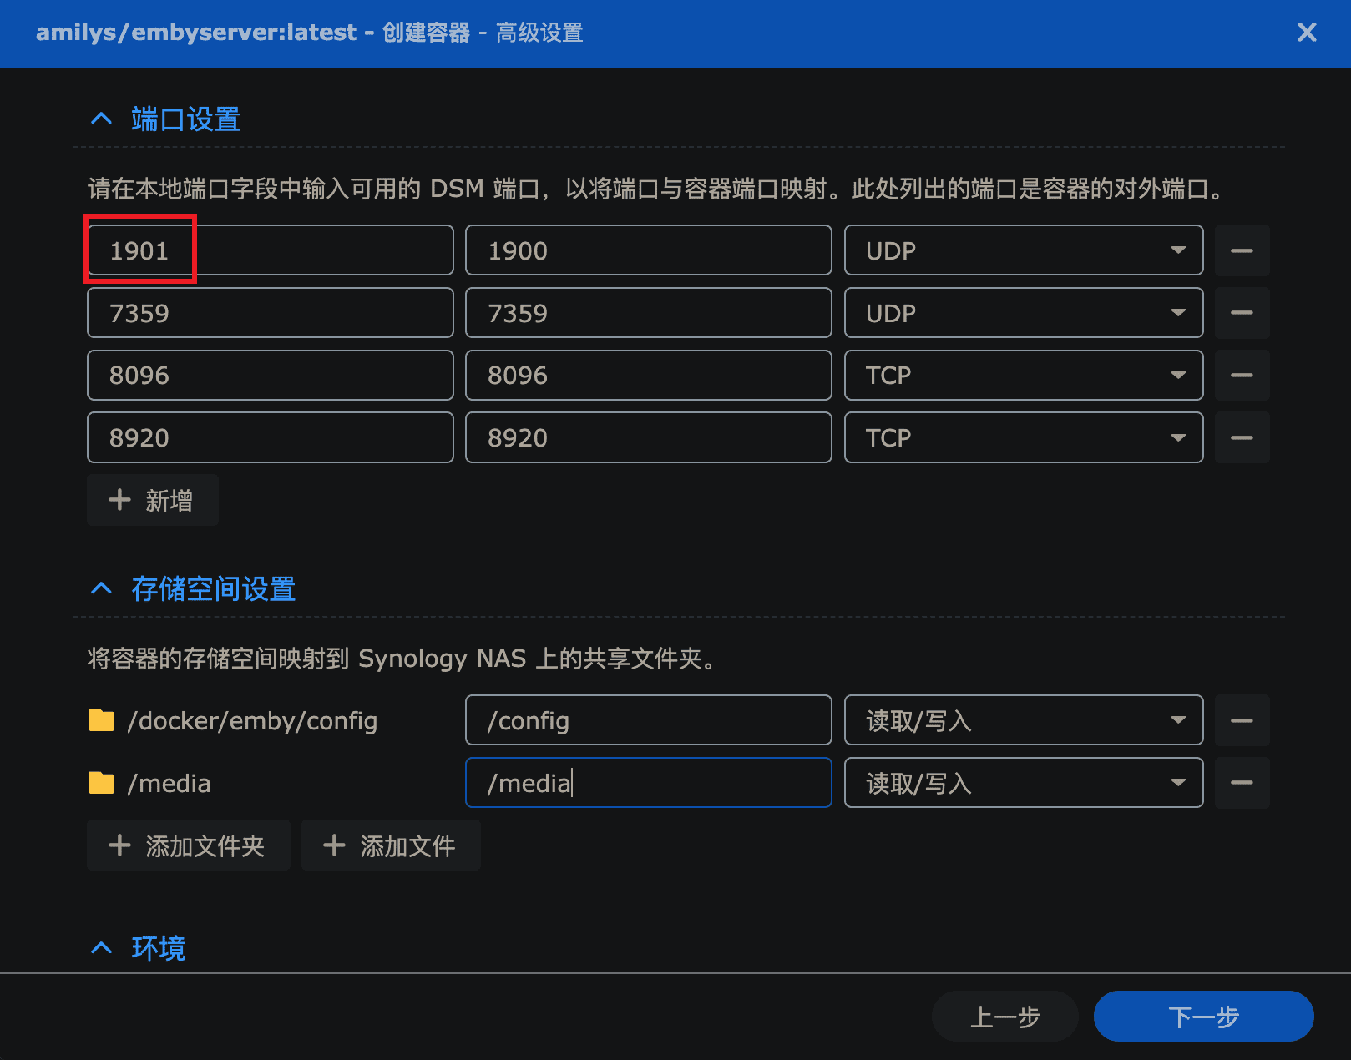Edit container port field 1900
The image size is (1351, 1060).
point(649,250)
